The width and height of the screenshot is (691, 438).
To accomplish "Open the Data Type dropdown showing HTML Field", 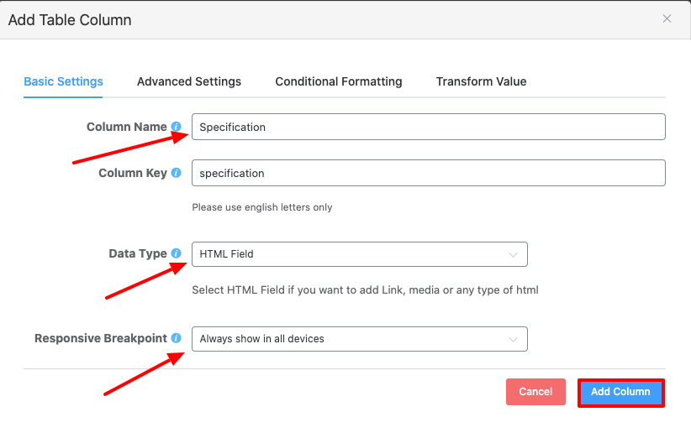I will (x=353, y=254).
